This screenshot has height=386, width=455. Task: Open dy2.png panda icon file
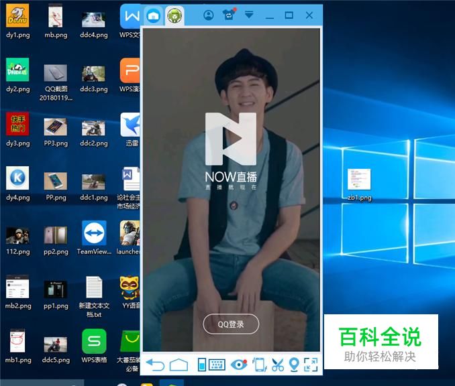pyautogui.click(x=17, y=75)
